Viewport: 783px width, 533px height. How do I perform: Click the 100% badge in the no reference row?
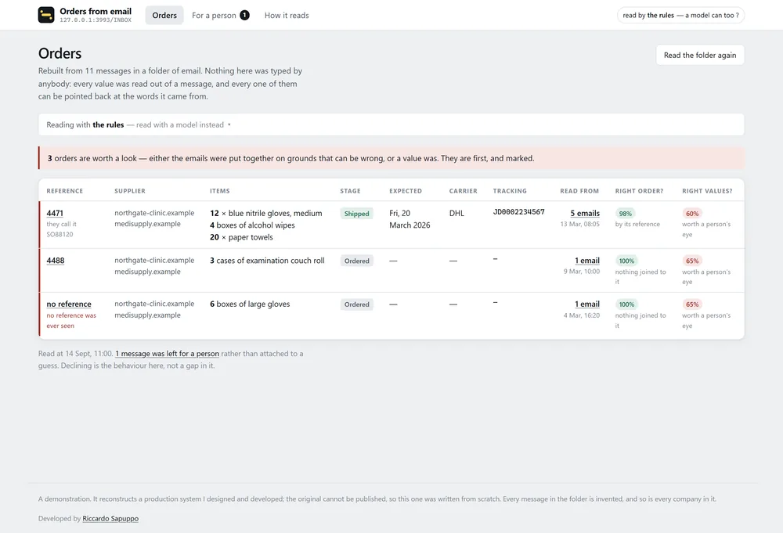coord(626,304)
